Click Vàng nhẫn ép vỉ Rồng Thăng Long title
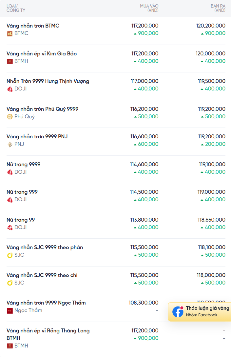Viewport: 231px width, 357px height. click(x=48, y=330)
